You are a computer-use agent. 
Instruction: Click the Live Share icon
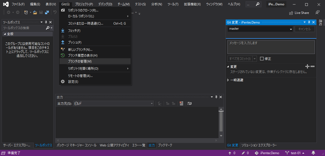click(291, 13)
